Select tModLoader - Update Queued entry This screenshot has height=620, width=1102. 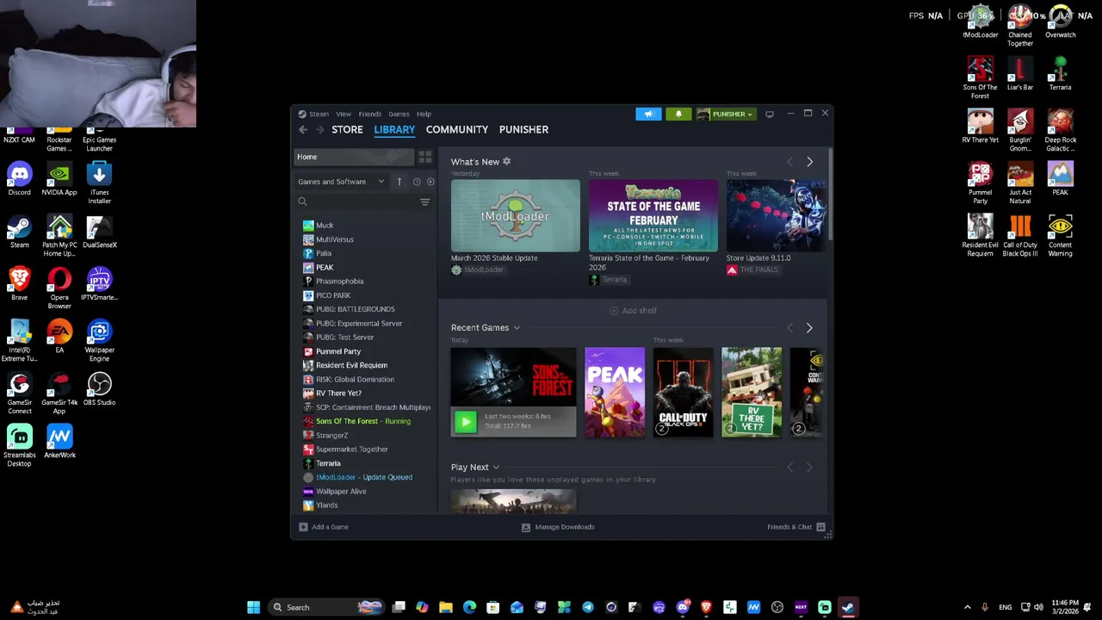364,477
